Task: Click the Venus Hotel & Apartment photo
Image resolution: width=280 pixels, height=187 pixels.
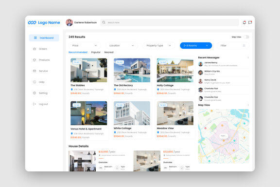Action: tap(89, 113)
